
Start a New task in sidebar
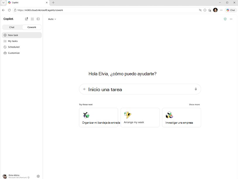click(22, 35)
